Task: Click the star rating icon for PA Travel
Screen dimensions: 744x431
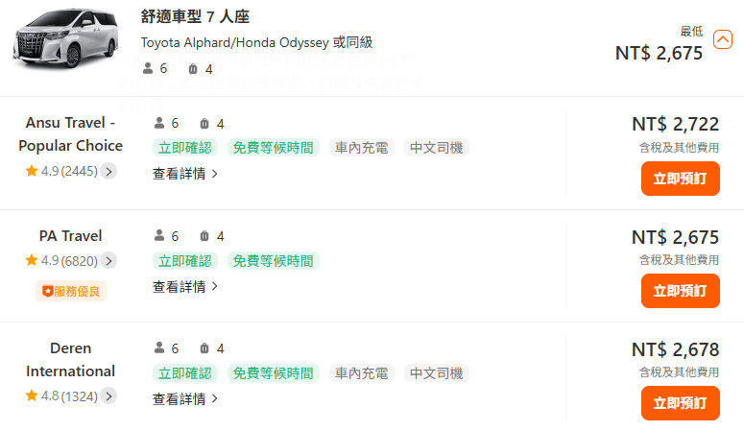Action: click(32, 260)
